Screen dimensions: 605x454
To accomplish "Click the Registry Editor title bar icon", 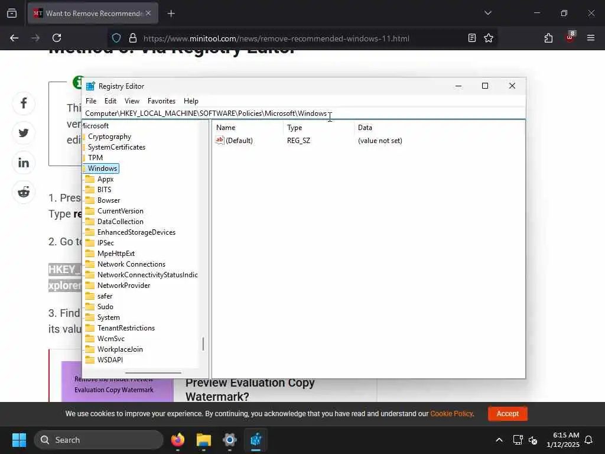I will (x=90, y=86).
